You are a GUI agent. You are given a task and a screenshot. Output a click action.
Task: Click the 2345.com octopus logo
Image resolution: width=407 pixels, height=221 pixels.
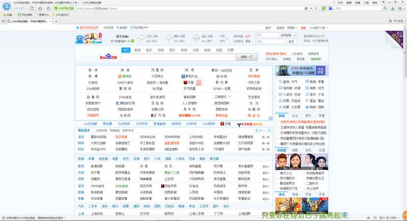pos(89,38)
